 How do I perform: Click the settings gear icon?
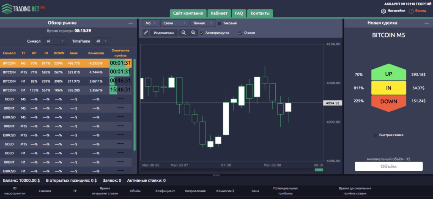tap(384, 11)
